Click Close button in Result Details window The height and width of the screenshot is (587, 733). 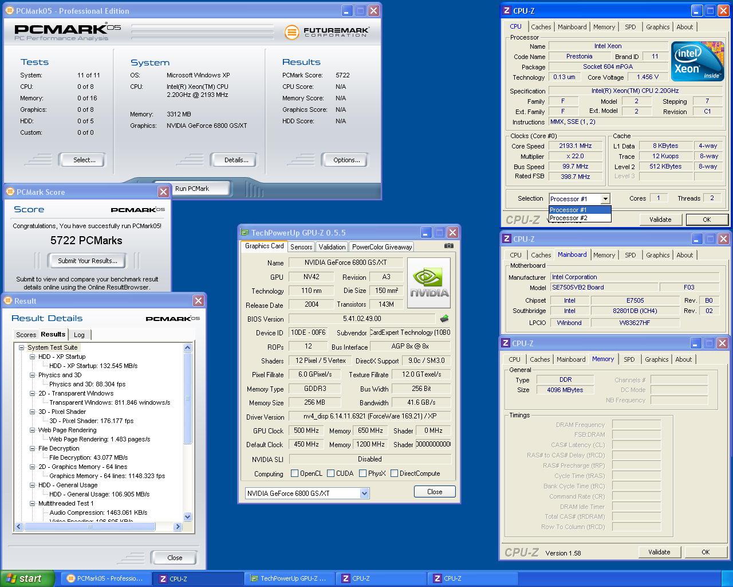[x=175, y=558]
